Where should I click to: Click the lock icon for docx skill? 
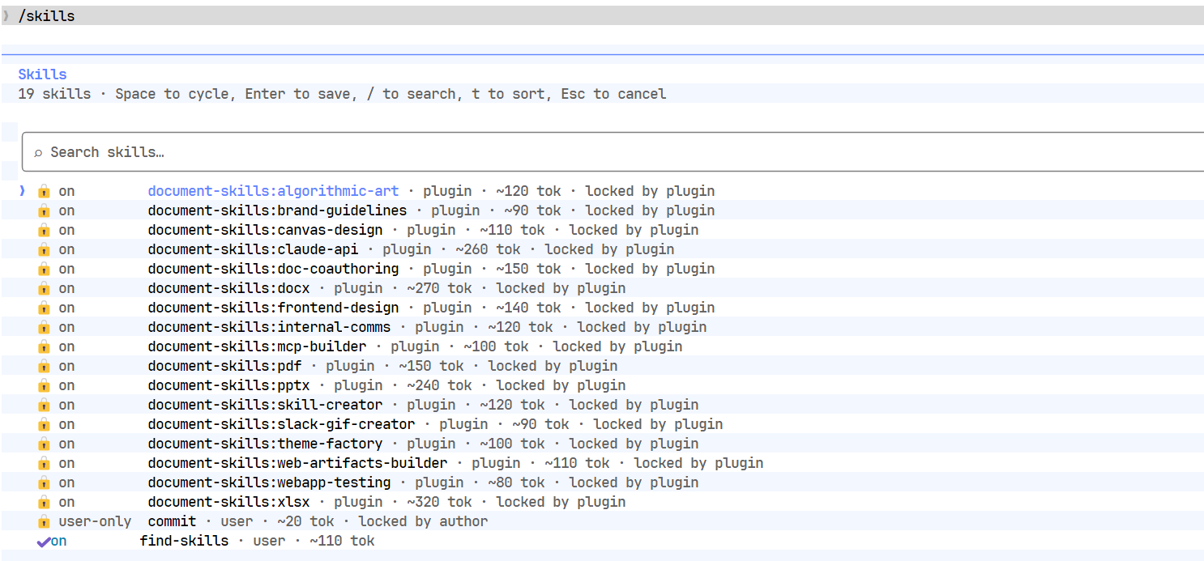pyautogui.click(x=44, y=288)
